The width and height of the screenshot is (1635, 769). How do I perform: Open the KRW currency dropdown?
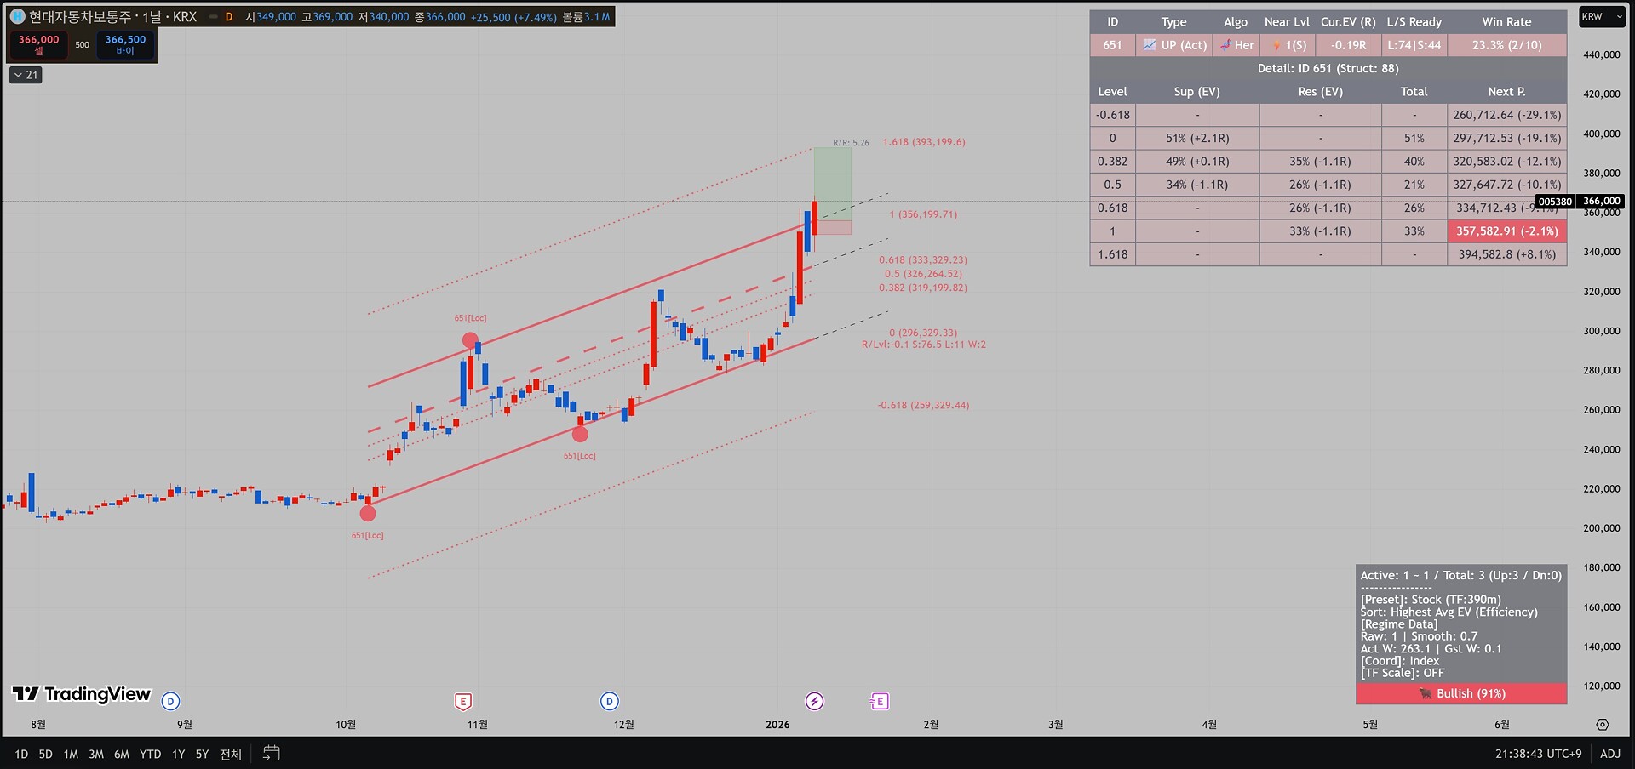point(1602,17)
